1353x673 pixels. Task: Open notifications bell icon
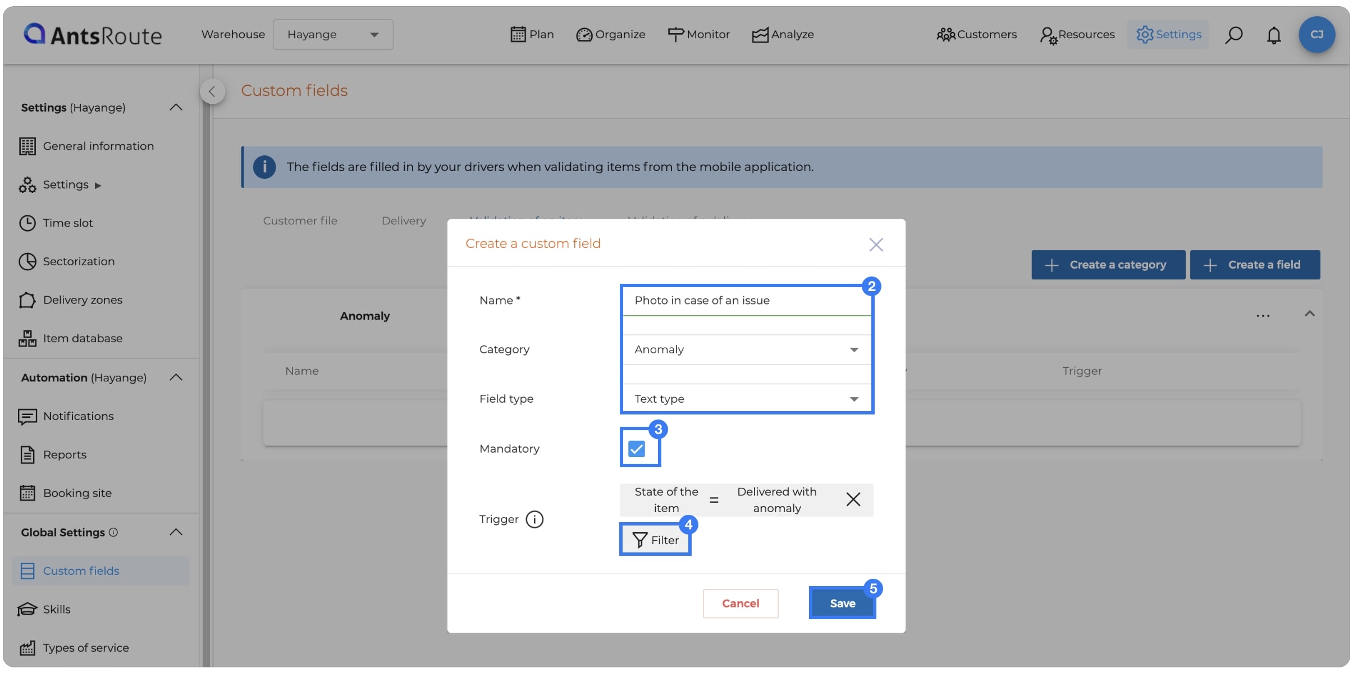point(1274,35)
